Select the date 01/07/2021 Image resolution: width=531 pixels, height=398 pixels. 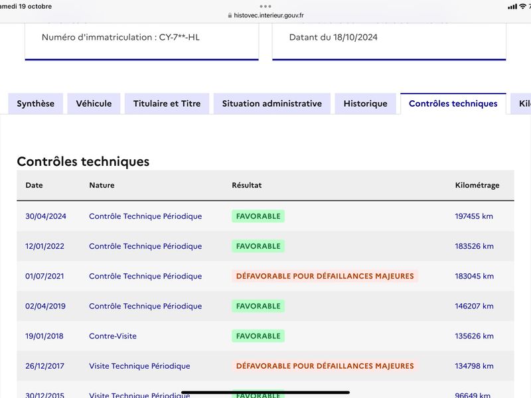tap(44, 276)
